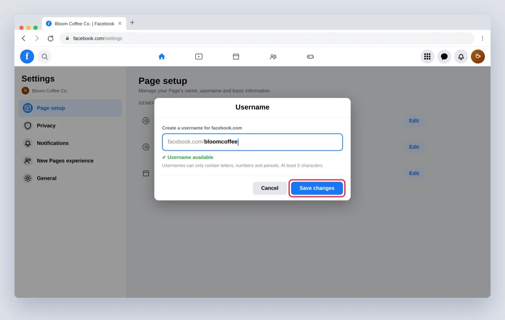Open General settings section
Screen dimensions: 505x320
tap(70, 178)
